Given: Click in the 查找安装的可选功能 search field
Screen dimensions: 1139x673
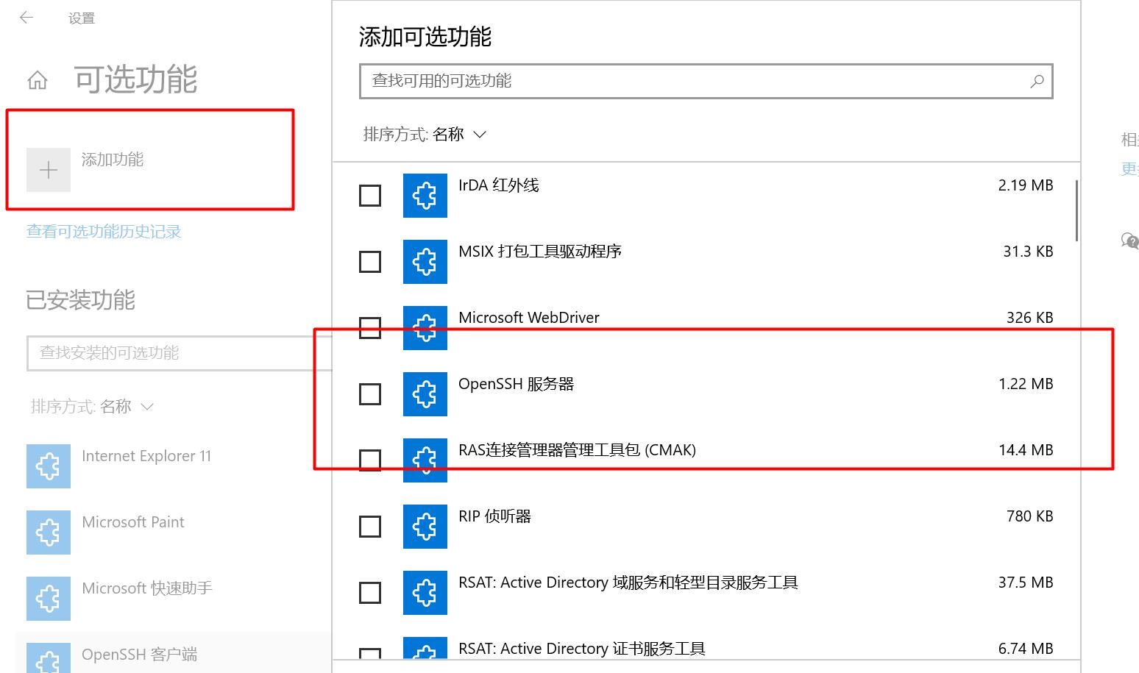Looking at the screenshot, I should 180,353.
